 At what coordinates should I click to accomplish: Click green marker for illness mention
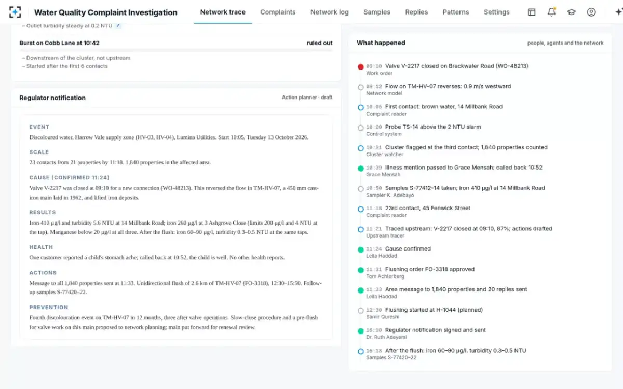[361, 169]
